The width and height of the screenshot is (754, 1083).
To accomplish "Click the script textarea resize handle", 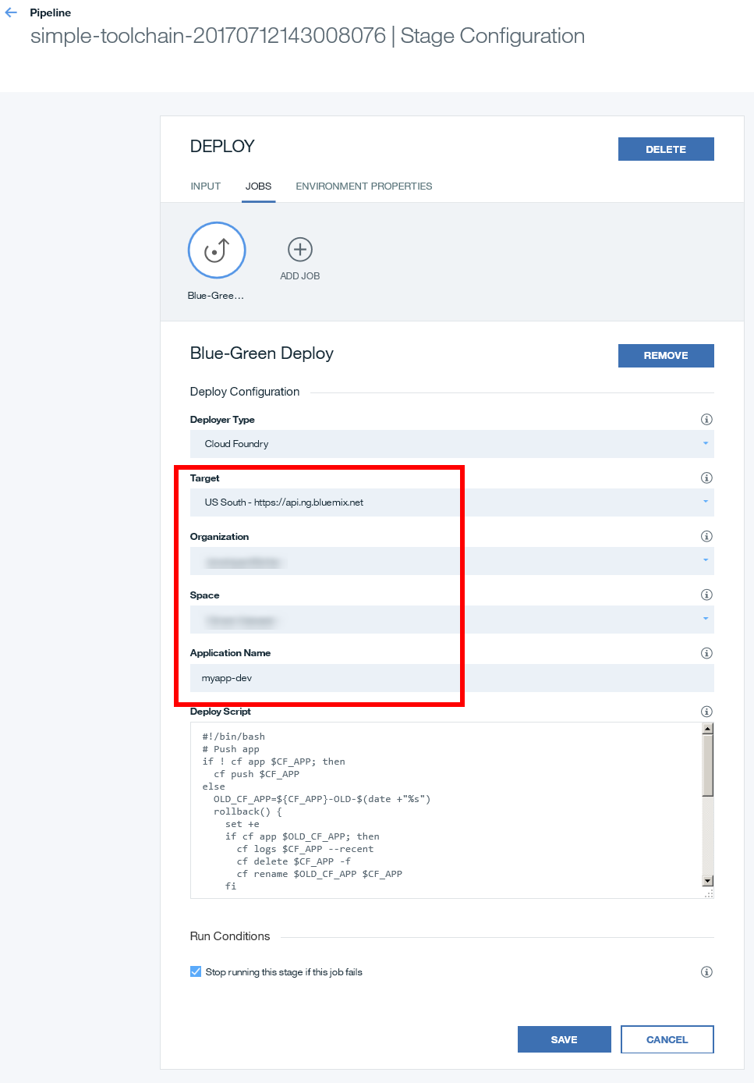I will pos(709,893).
